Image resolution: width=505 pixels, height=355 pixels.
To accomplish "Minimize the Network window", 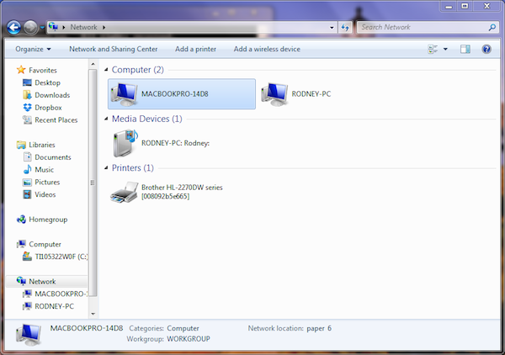I will [x=449, y=6].
